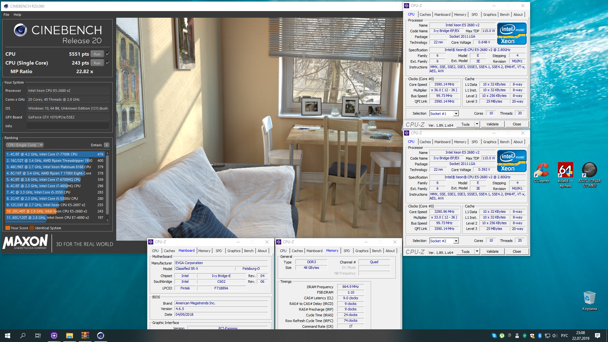
Task: Open the Windows Security tray icon
Action: (x=532, y=336)
